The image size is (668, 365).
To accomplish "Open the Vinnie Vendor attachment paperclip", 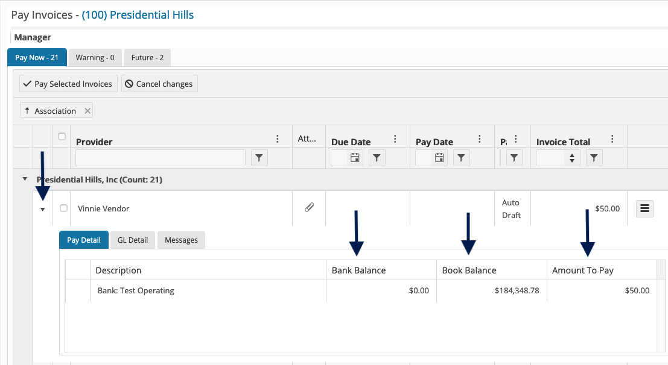I will [x=310, y=207].
